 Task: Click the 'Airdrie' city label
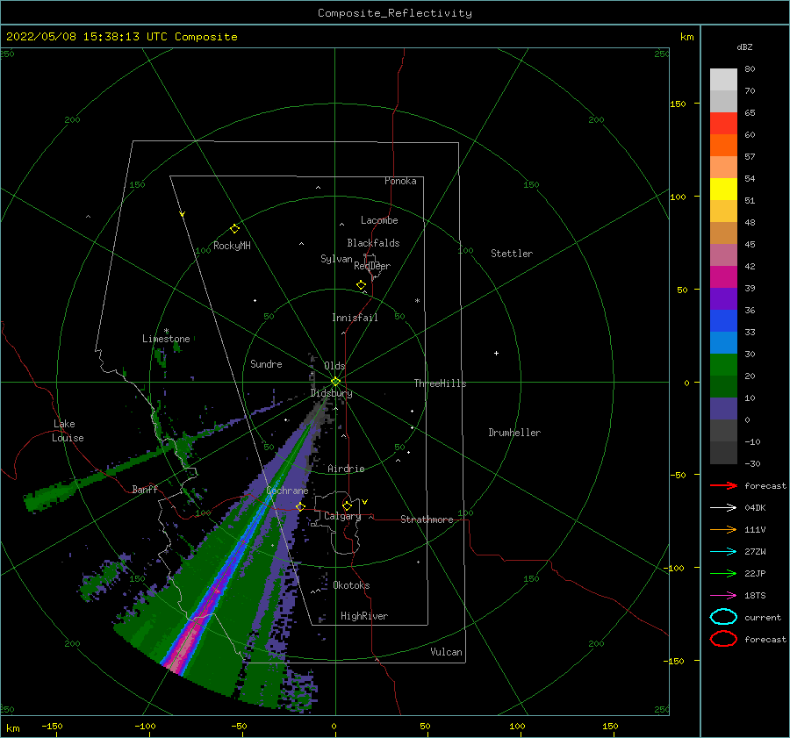346,469
